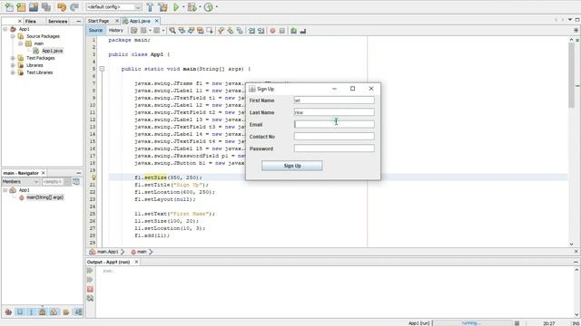This screenshot has width=581, height=326.
Task: Click the First Name text field
Action: [334, 101]
